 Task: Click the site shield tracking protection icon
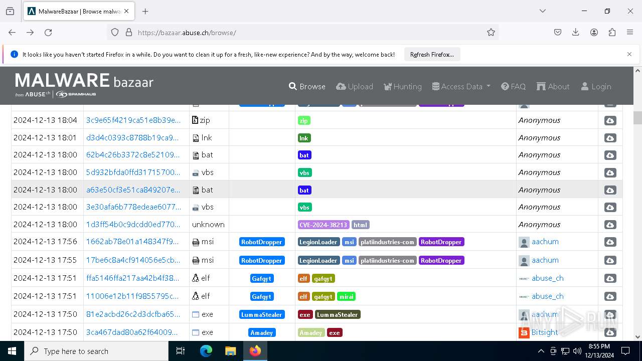pyautogui.click(x=115, y=32)
